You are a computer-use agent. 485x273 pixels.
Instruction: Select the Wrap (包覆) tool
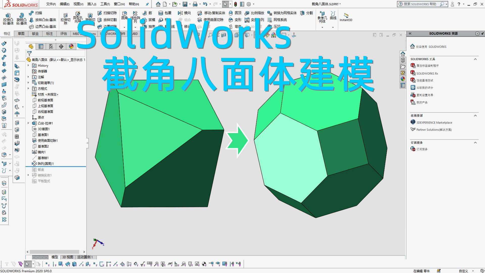(x=165, y=13)
